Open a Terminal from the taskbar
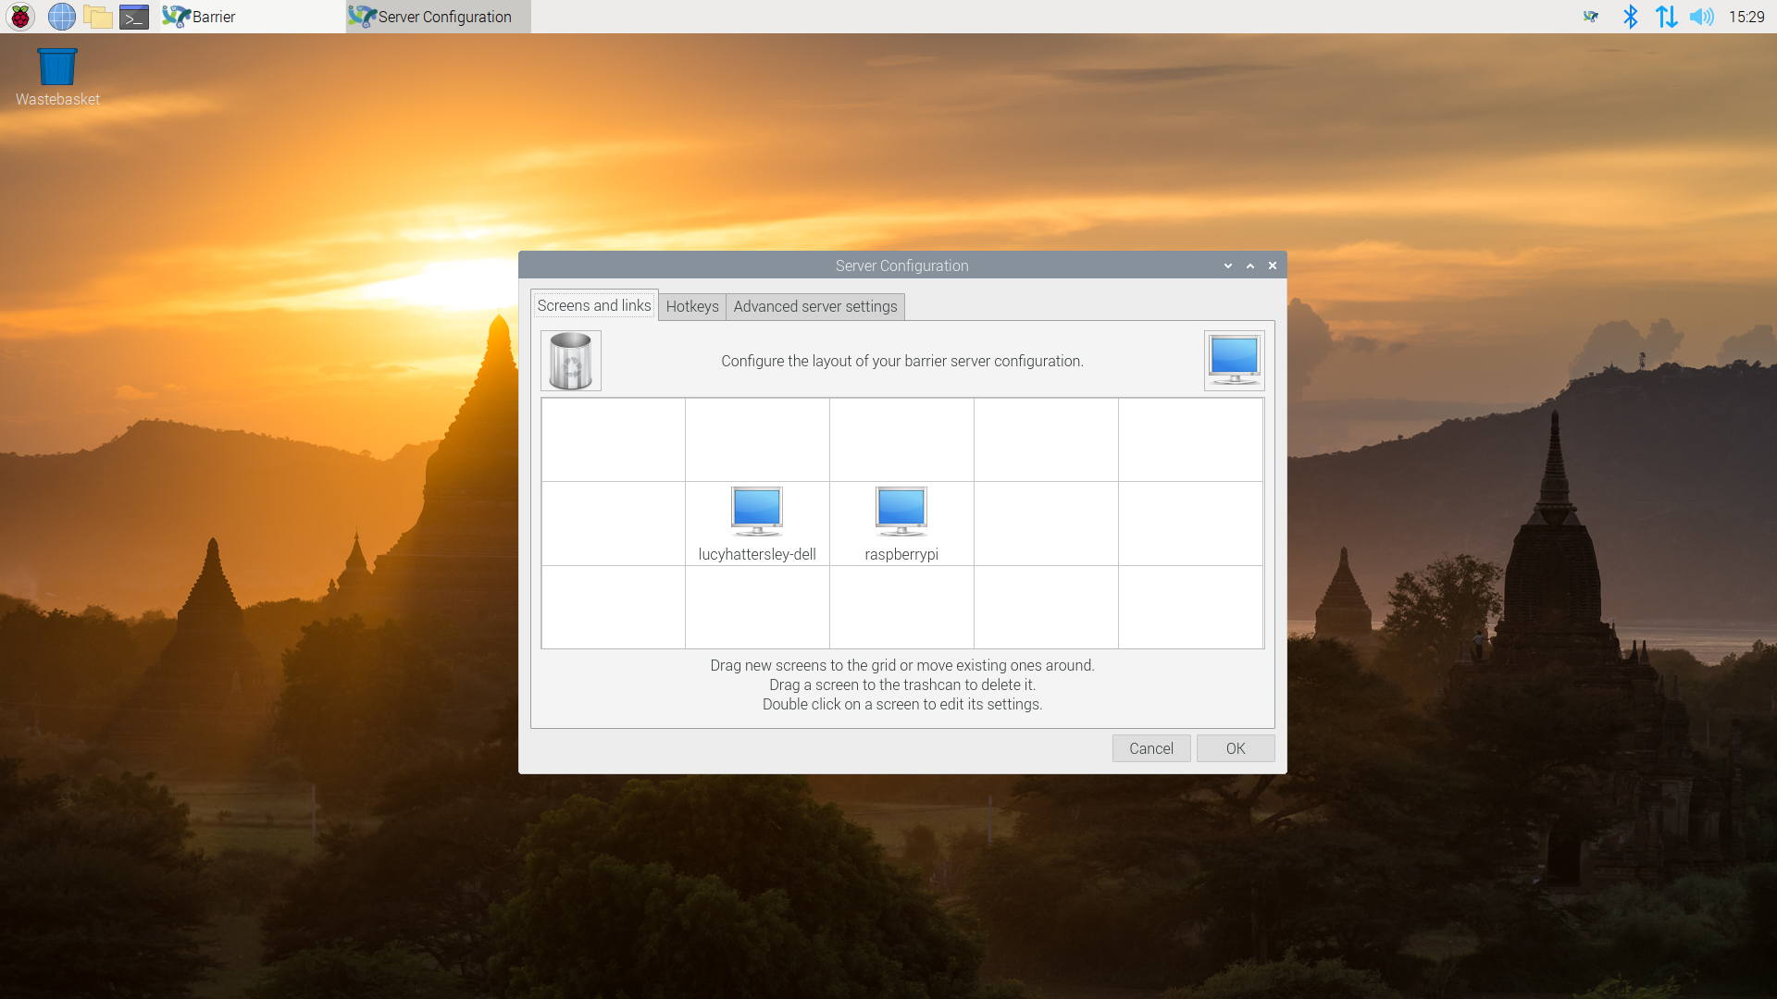The image size is (1777, 999). coord(133,17)
